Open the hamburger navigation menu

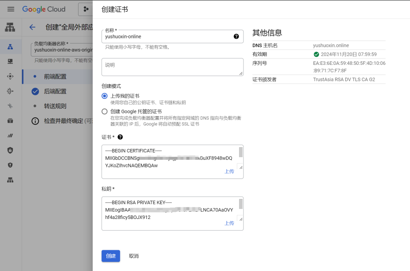click(x=11, y=9)
